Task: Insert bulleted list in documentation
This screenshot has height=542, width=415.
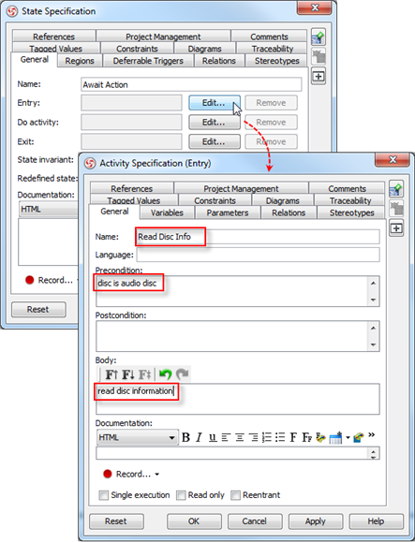Action: pyautogui.click(x=280, y=437)
